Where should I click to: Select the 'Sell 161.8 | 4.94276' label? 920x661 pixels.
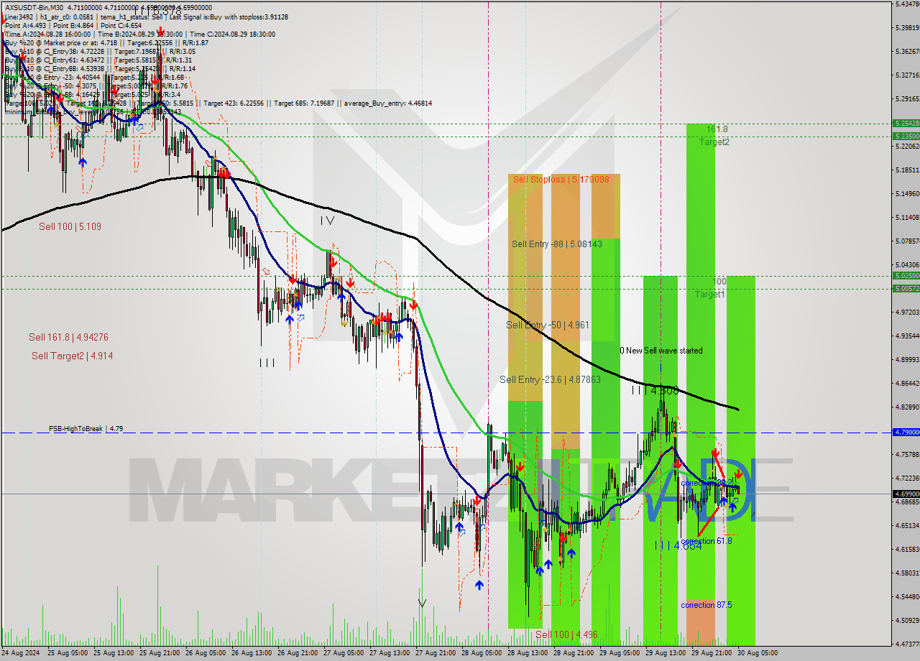68,337
